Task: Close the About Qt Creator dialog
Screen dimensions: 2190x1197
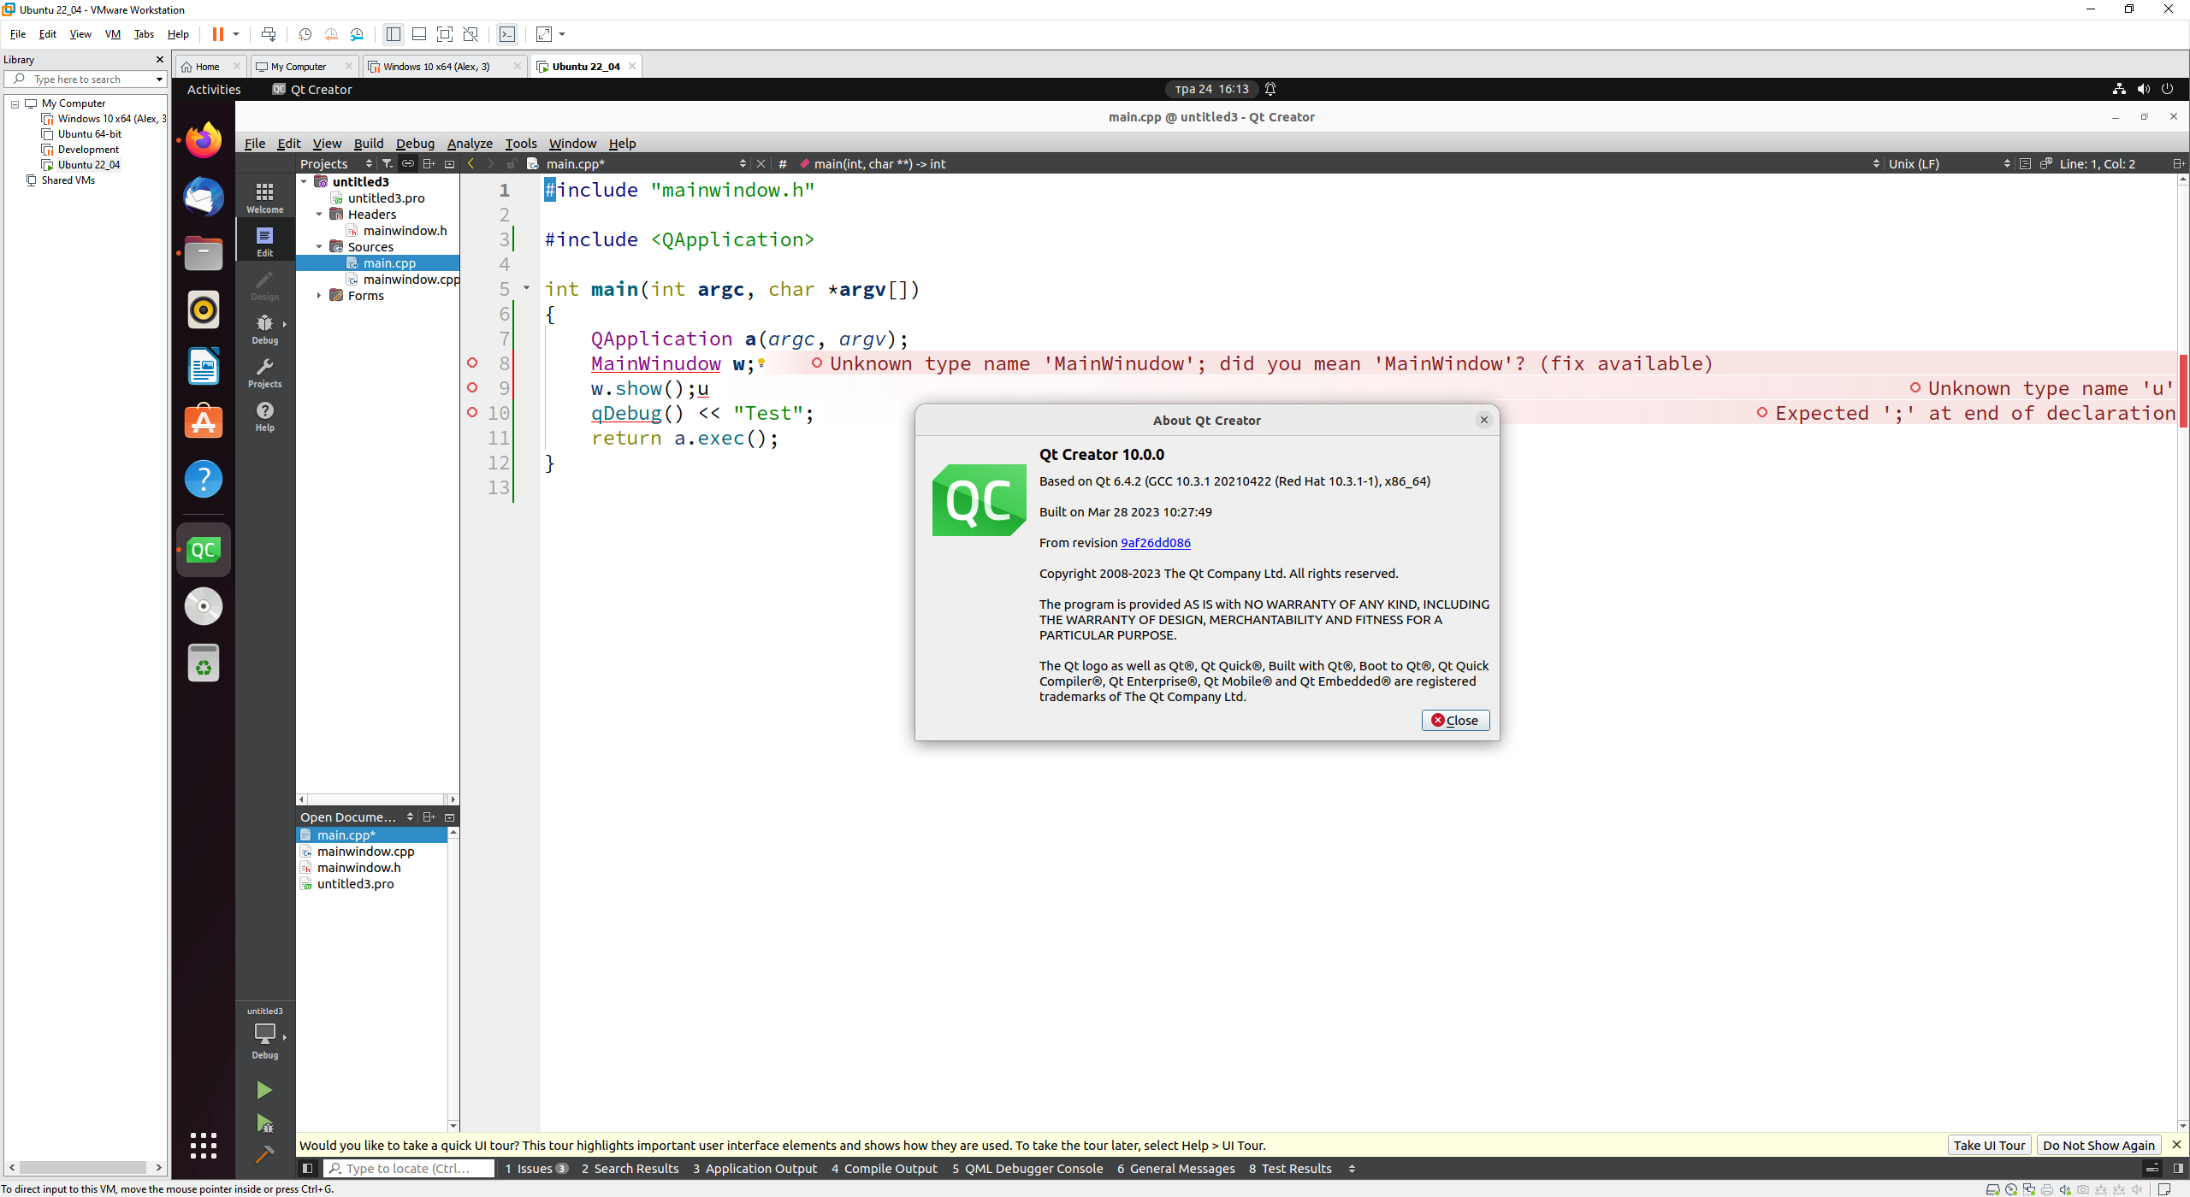Action: click(x=1455, y=720)
